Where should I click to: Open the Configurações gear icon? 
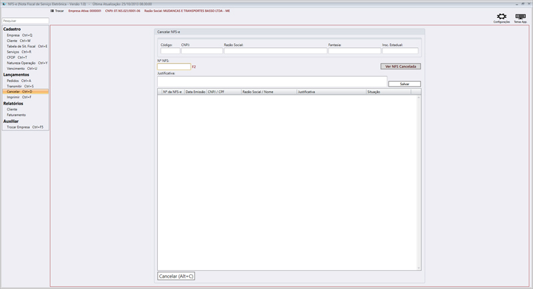click(502, 17)
